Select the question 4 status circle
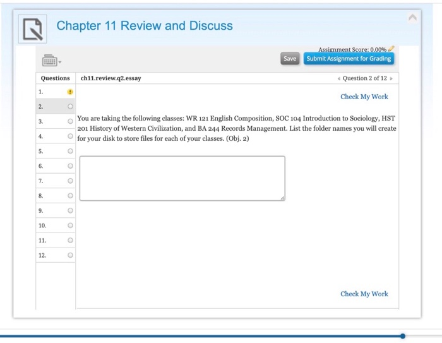442x343 pixels. pyautogui.click(x=70, y=136)
